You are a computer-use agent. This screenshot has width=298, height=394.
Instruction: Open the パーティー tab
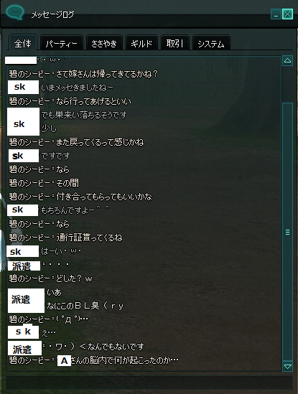click(x=61, y=44)
